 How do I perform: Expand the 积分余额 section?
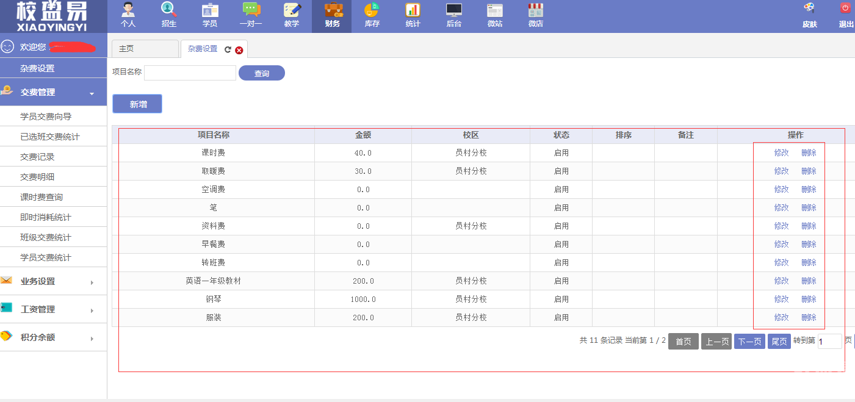(x=53, y=337)
